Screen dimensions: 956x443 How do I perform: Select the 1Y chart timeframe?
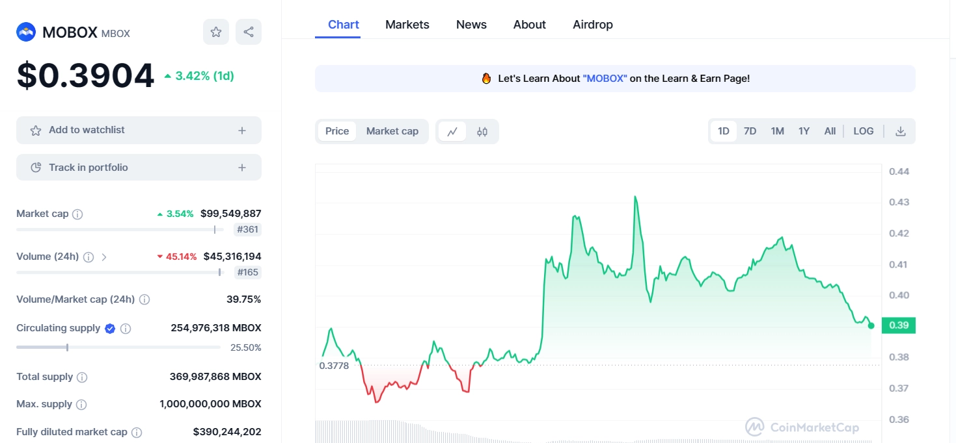pos(804,131)
